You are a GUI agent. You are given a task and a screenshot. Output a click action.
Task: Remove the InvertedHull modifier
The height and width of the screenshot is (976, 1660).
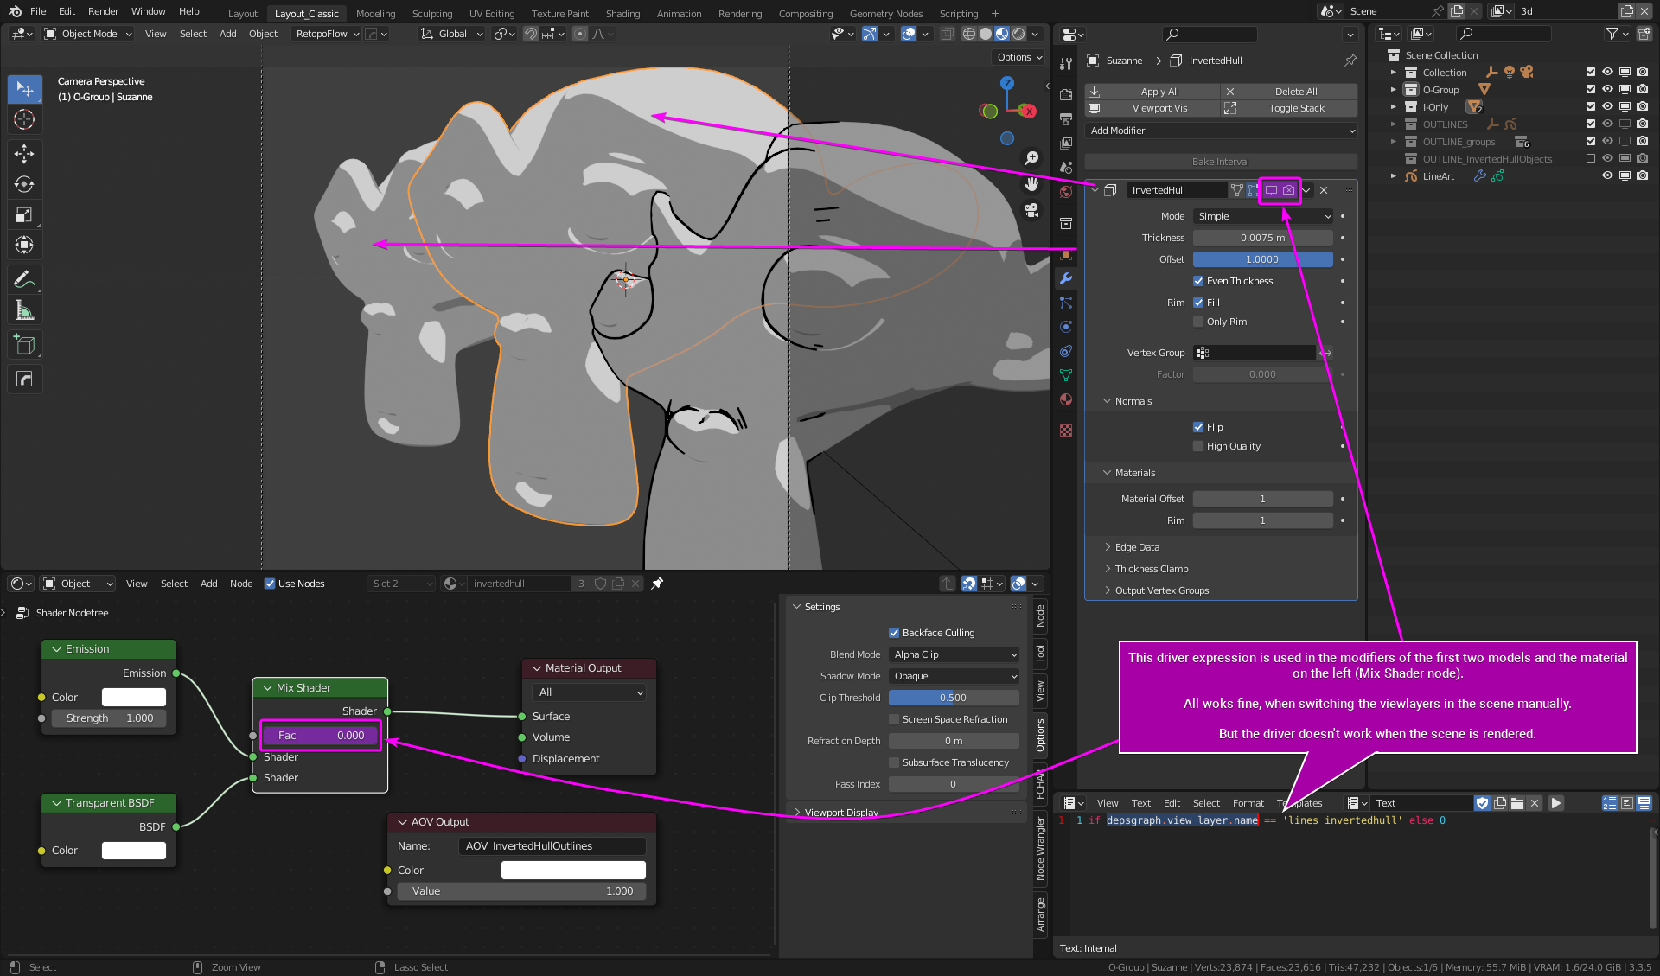[1324, 190]
